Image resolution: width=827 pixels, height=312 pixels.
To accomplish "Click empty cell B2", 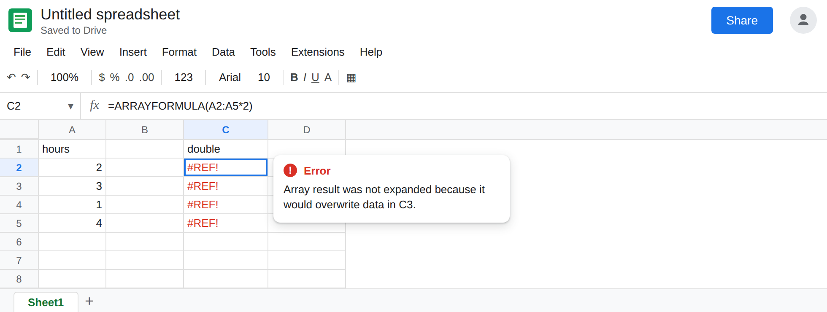I will pyautogui.click(x=145, y=168).
